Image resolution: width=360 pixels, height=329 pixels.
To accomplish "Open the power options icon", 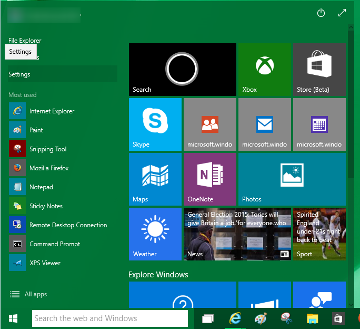I will 321,13.
